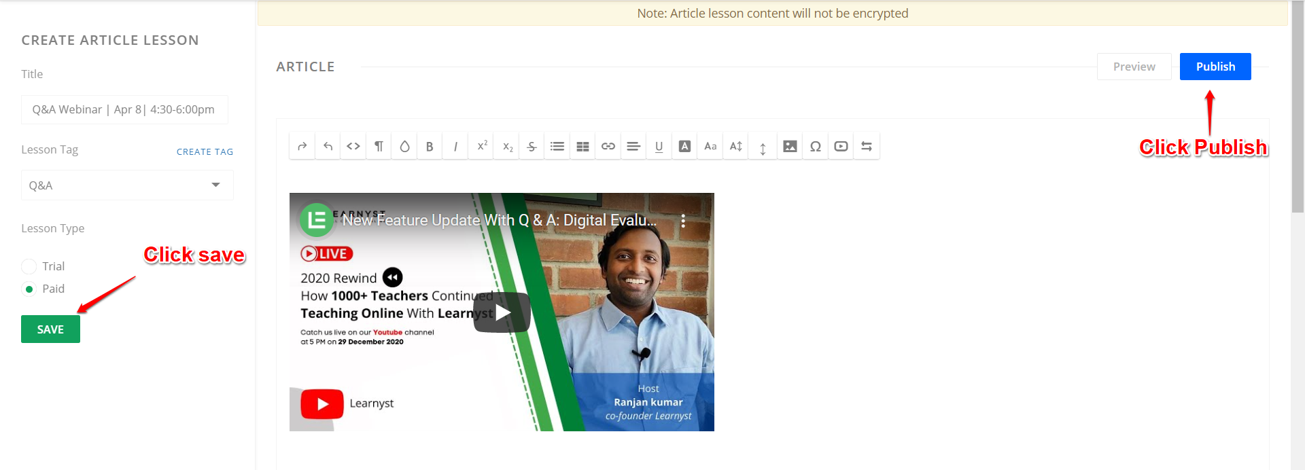Toggle italic formatting

point(455,146)
